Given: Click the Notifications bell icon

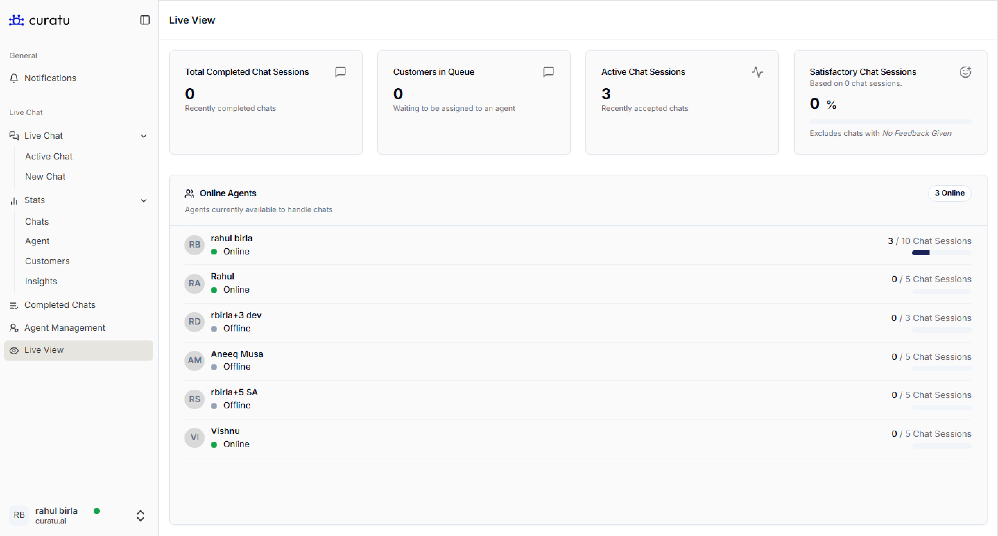Looking at the screenshot, I should (x=14, y=78).
